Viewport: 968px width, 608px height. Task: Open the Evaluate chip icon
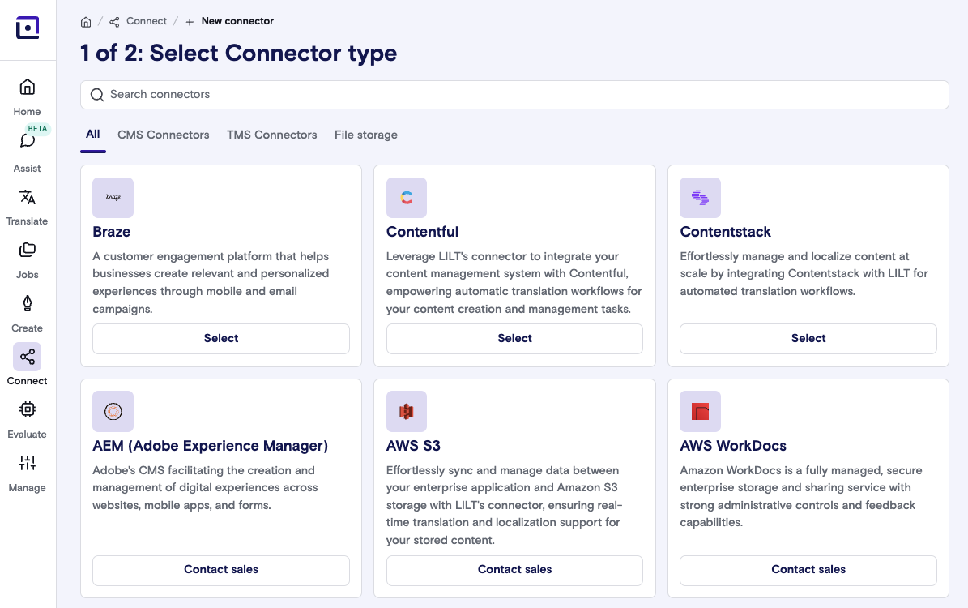pyautogui.click(x=28, y=410)
